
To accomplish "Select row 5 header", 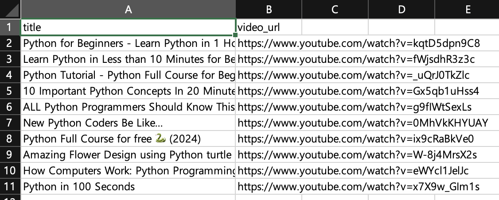I will click(10, 91).
